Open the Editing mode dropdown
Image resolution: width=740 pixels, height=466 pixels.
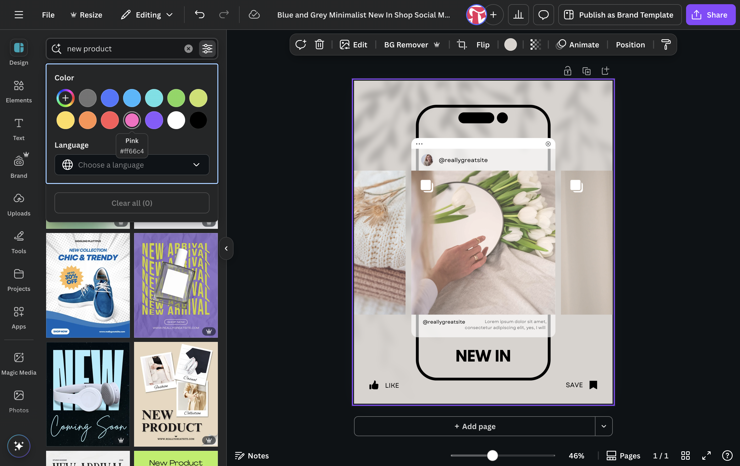point(147,15)
